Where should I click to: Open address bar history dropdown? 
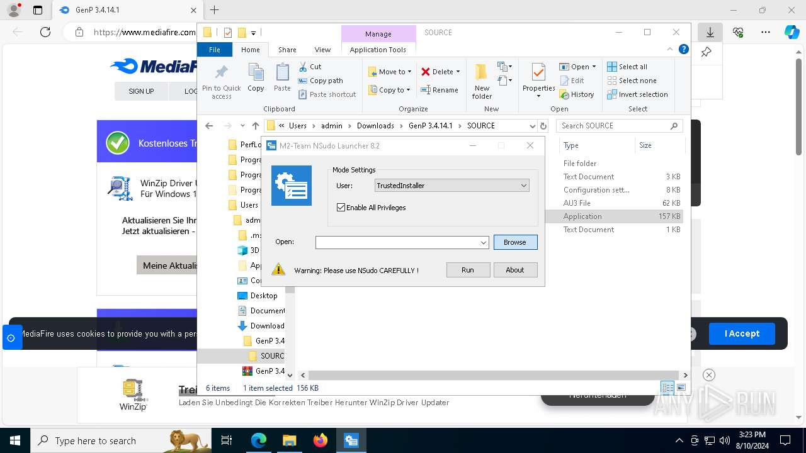point(533,126)
